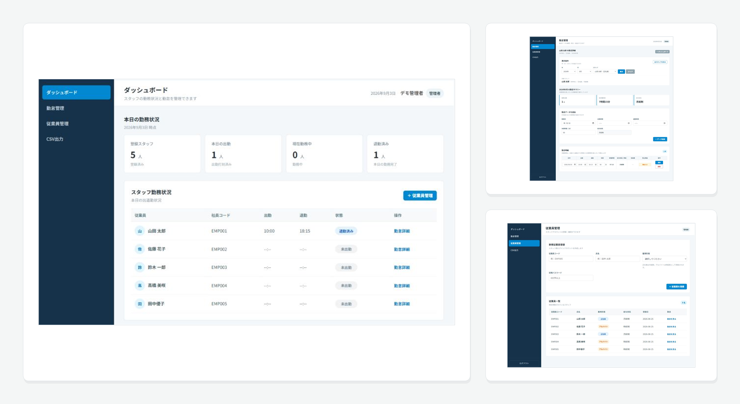The image size is (740, 404).
Task: Select 従業員管理 in the employee management screen sidebar
Action: [x=524, y=243]
